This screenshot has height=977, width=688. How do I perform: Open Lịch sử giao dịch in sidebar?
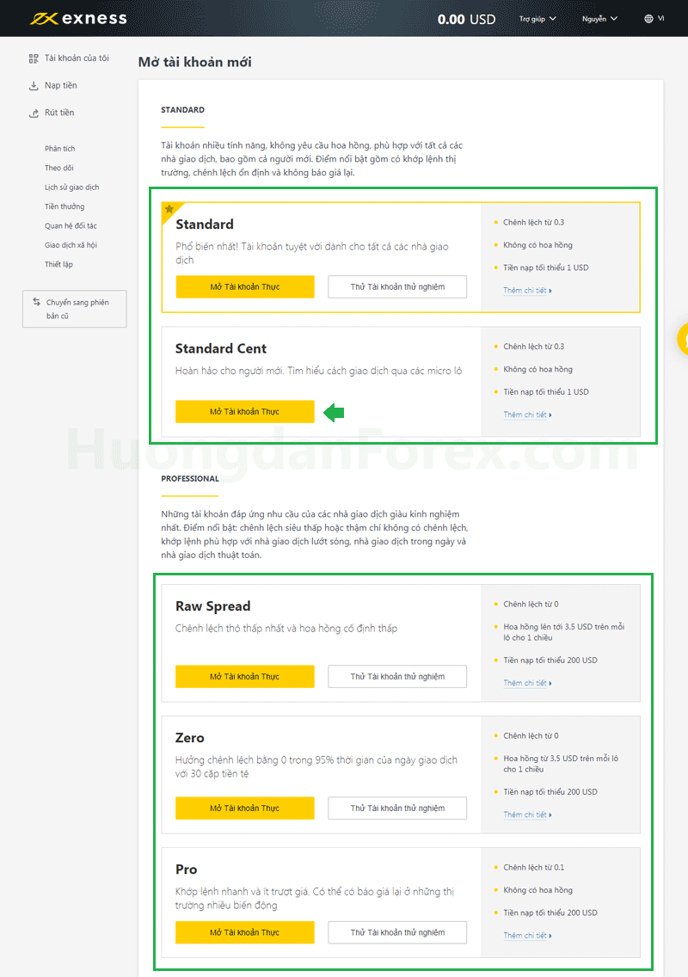tap(71, 187)
